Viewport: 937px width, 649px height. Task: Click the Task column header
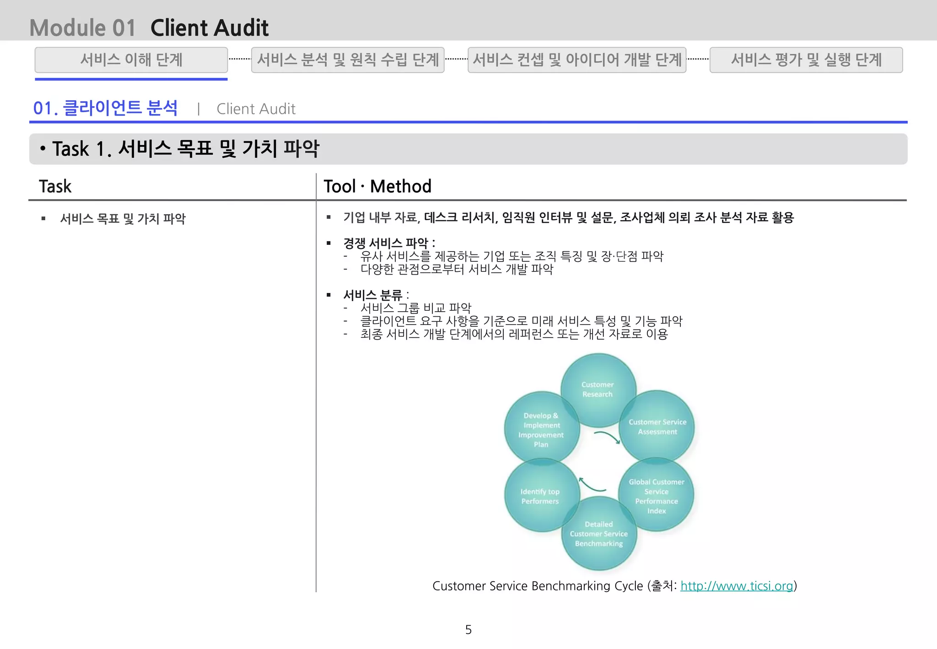[55, 186]
